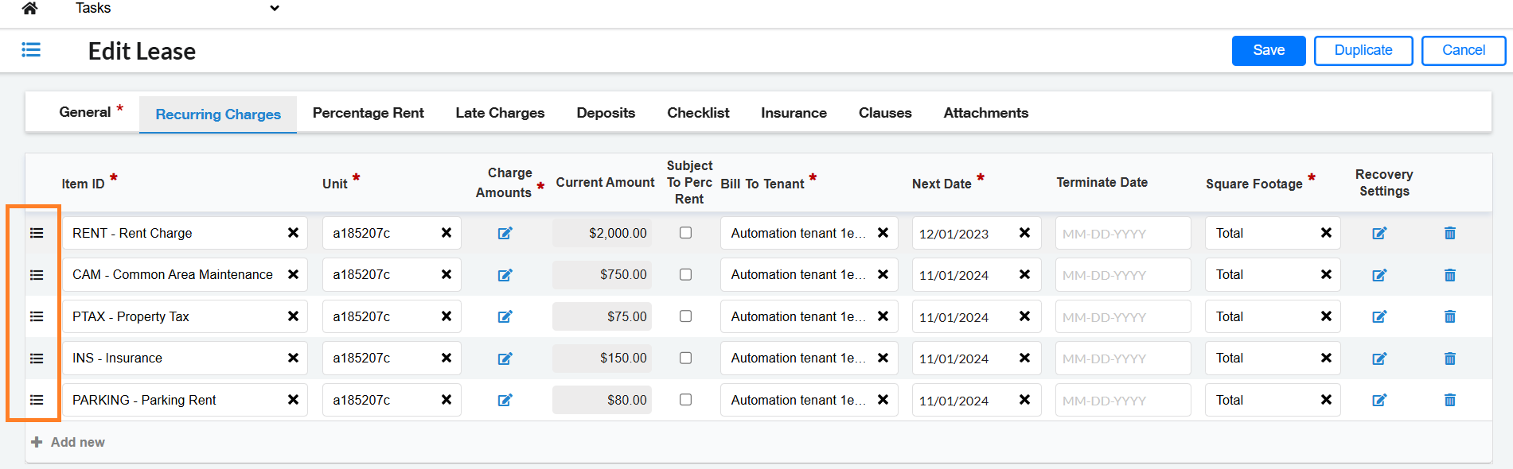Edit charge amounts for INS row
The image size is (1513, 469).
(x=505, y=359)
